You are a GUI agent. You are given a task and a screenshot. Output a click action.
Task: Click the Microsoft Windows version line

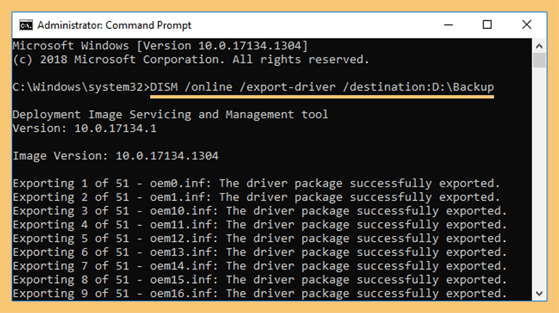[x=159, y=46]
